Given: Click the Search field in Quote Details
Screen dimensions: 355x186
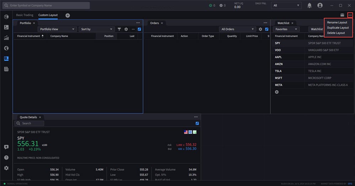Looking at the screenshot, I should coord(30,123).
